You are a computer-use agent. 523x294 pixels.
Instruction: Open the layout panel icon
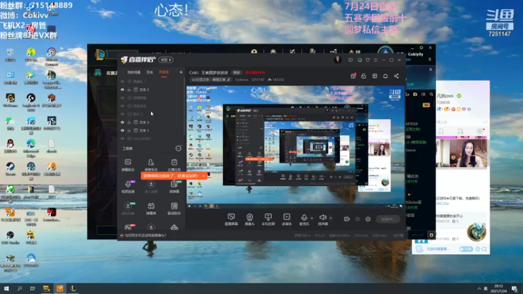pos(375,76)
